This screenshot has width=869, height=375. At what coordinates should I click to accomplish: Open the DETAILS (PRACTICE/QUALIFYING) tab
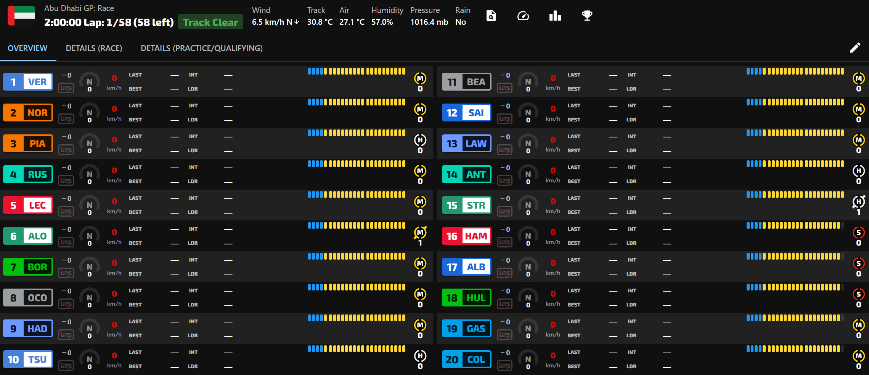[x=201, y=48]
